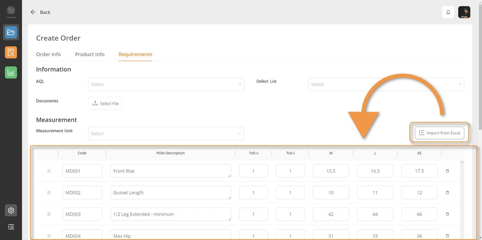
Task: Edit the 15.5 M size value
Action: pyautogui.click(x=331, y=171)
